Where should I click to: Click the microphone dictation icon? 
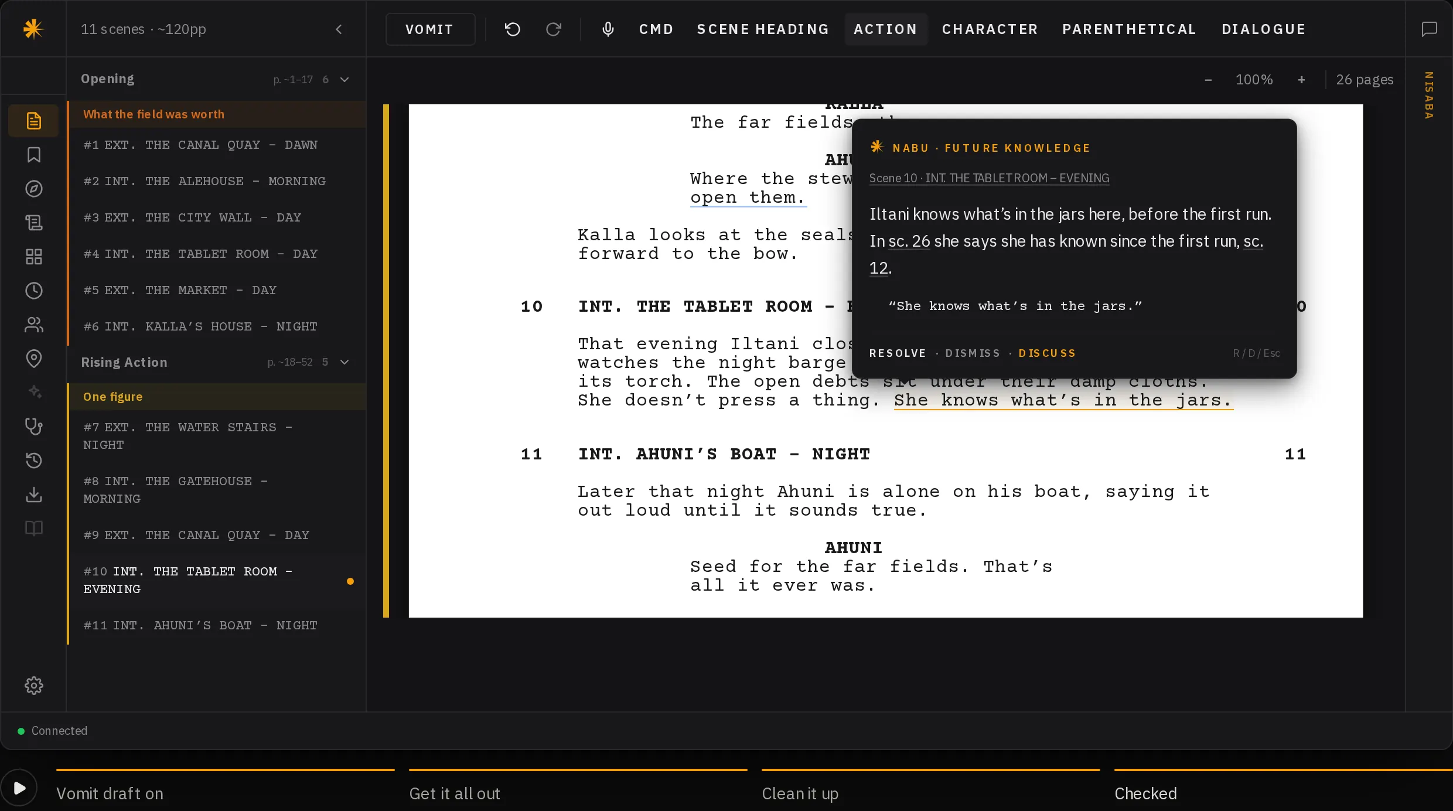[x=608, y=29]
